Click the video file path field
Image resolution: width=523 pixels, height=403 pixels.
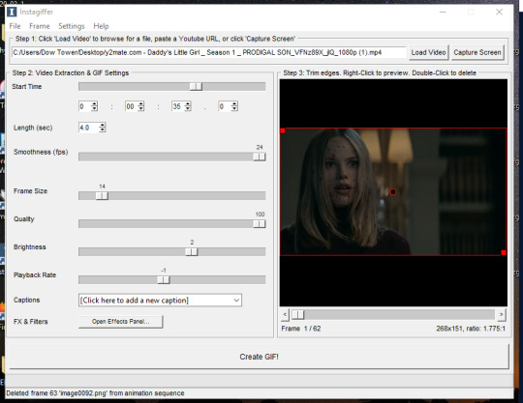click(209, 52)
